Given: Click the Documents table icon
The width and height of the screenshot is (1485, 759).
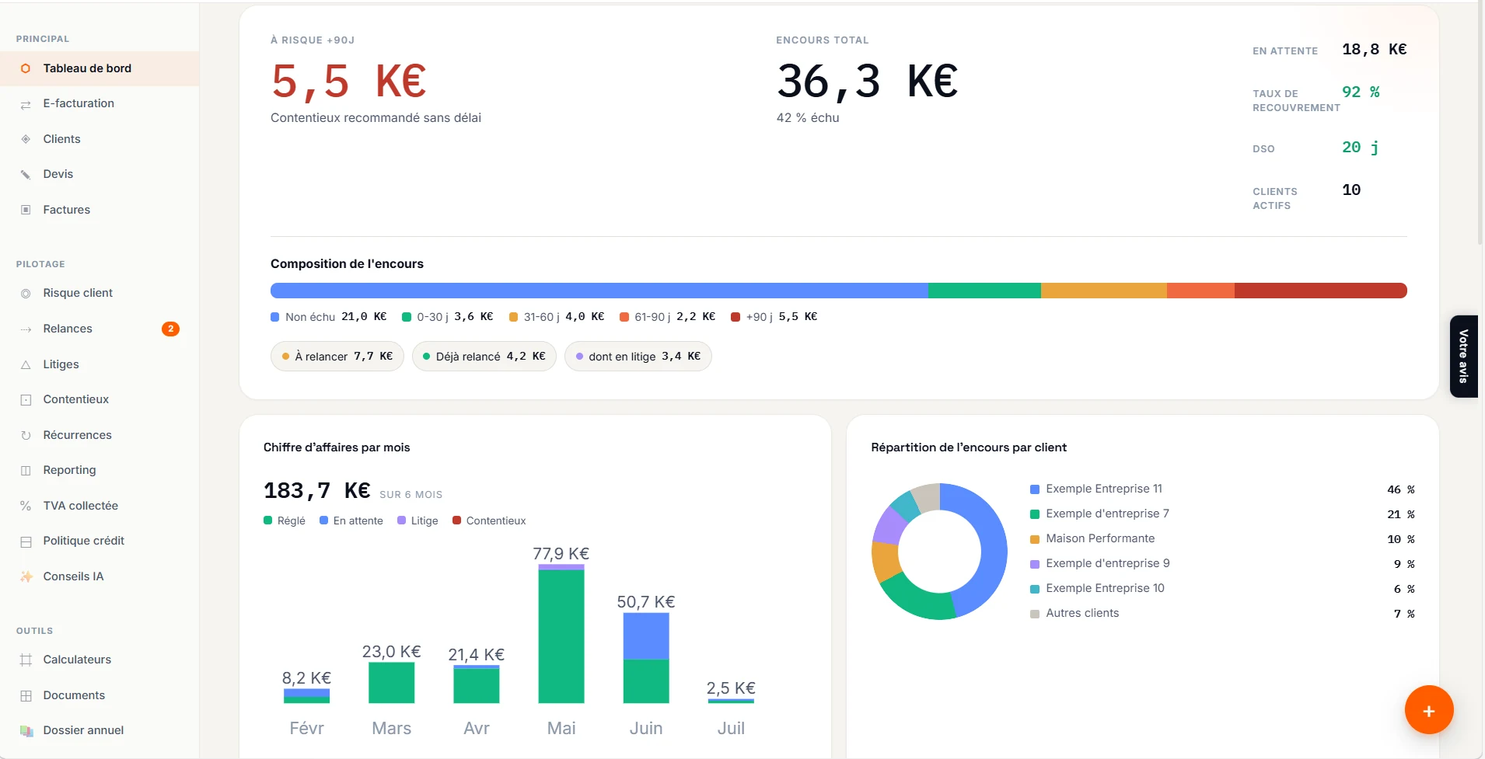Looking at the screenshot, I should (x=26, y=695).
